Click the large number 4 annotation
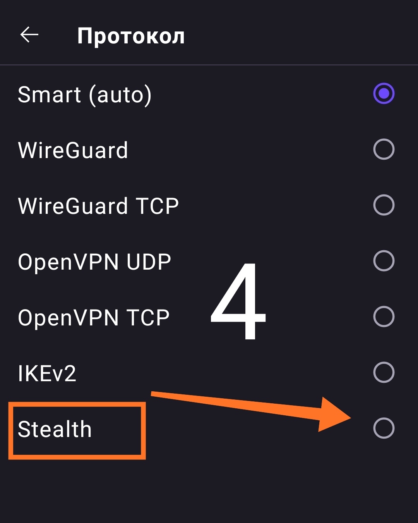The width and height of the screenshot is (418, 523). (x=239, y=302)
